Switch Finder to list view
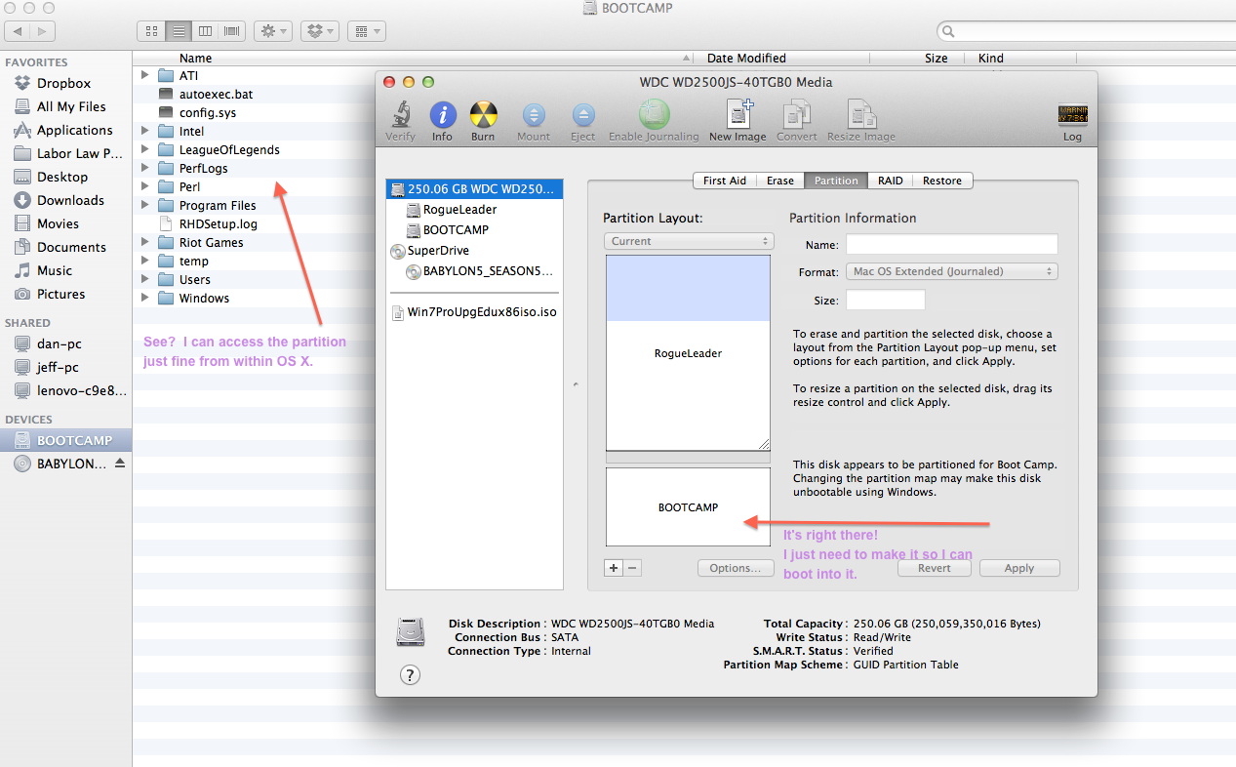This screenshot has width=1236, height=767. coord(178,31)
